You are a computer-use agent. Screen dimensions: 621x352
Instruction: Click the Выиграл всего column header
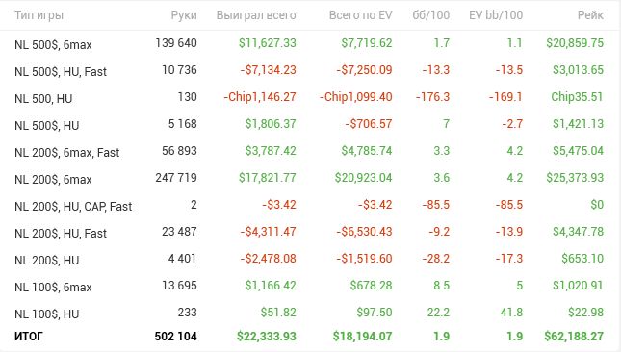point(256,15)
